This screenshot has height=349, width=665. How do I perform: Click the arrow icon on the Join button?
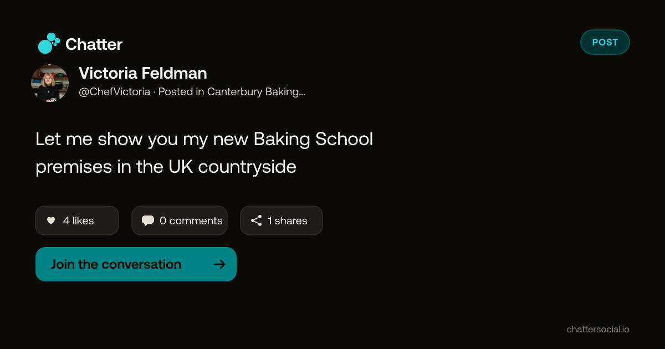[x=219, y=264]
